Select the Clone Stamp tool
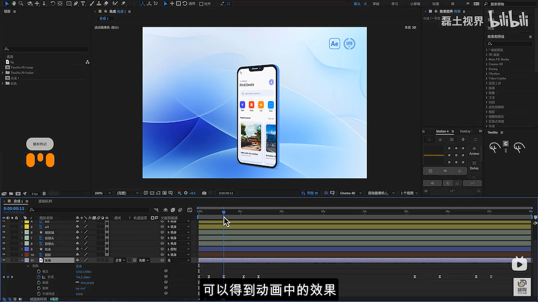This screenshot has width=538, height=302. click(x=99, y=3)
